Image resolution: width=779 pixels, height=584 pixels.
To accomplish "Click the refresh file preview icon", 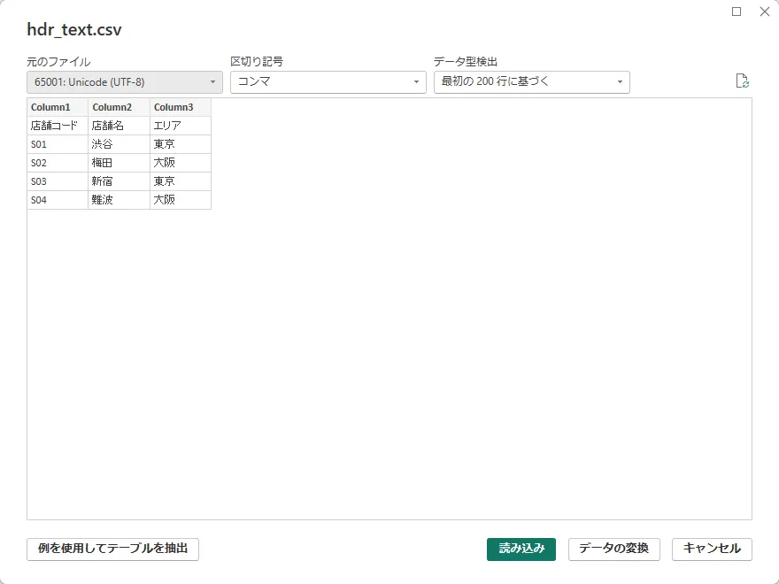I will (x=742, y=81).
